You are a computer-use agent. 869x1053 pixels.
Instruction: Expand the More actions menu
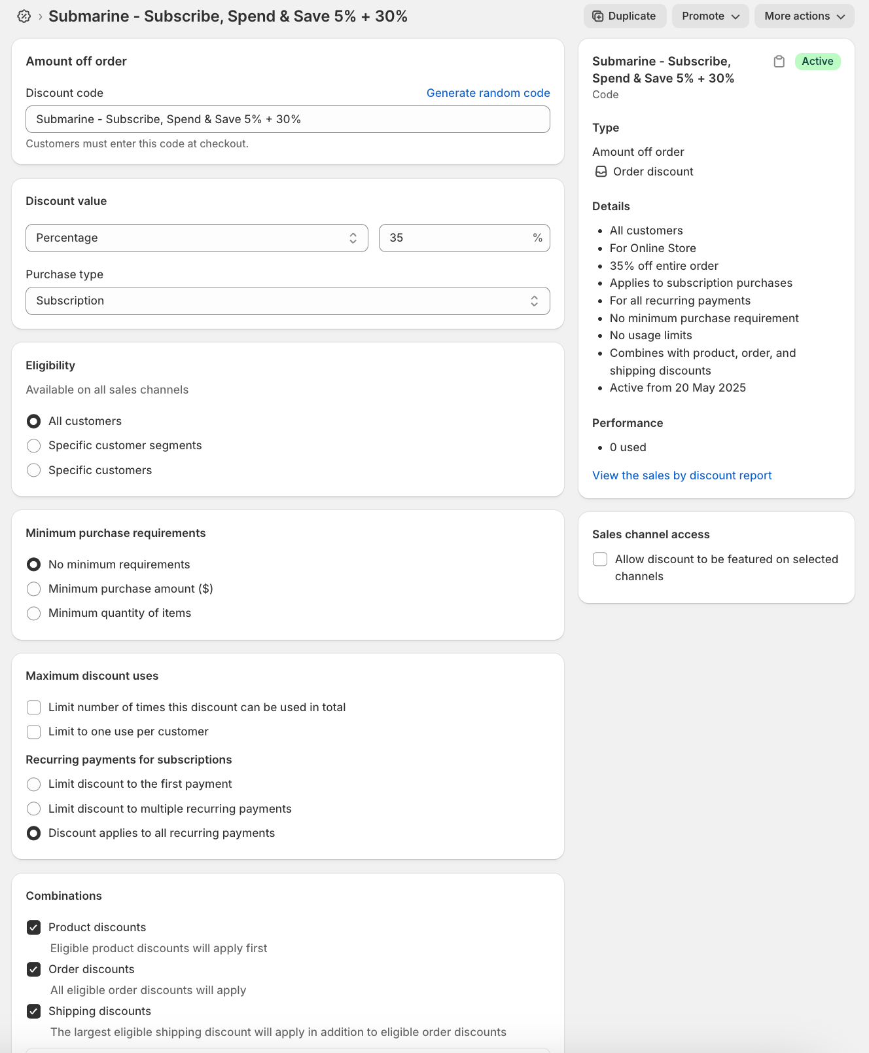[x=804, y=16]
